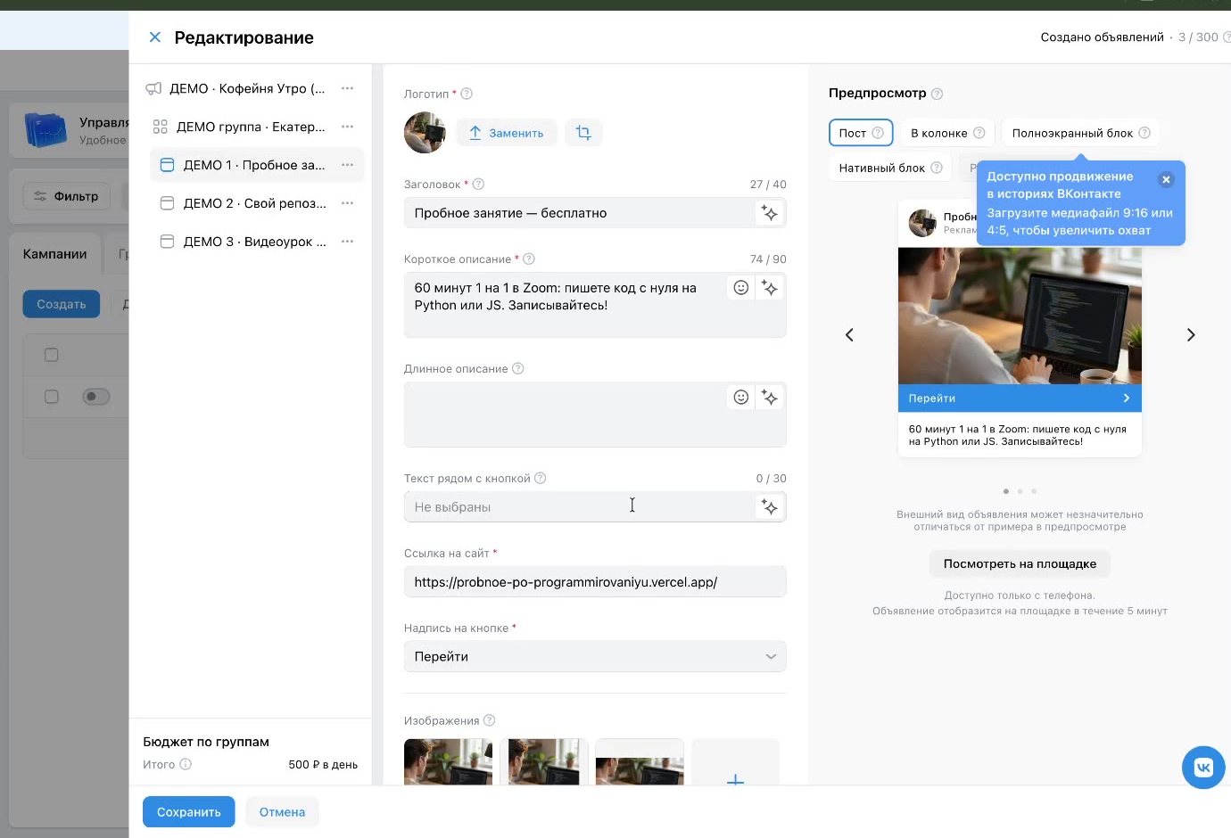The image size is (1231, 838).
Task: Click the megaphone campaign icon in the tree
Action: pyautogui.click(x=153, y=88)
